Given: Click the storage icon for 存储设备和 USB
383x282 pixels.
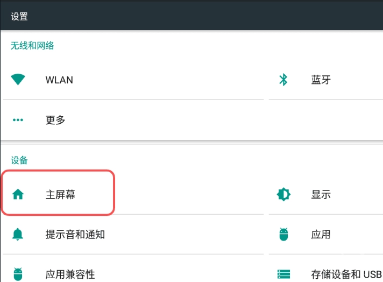Looking at the screenshot, I should click(283, 274).
